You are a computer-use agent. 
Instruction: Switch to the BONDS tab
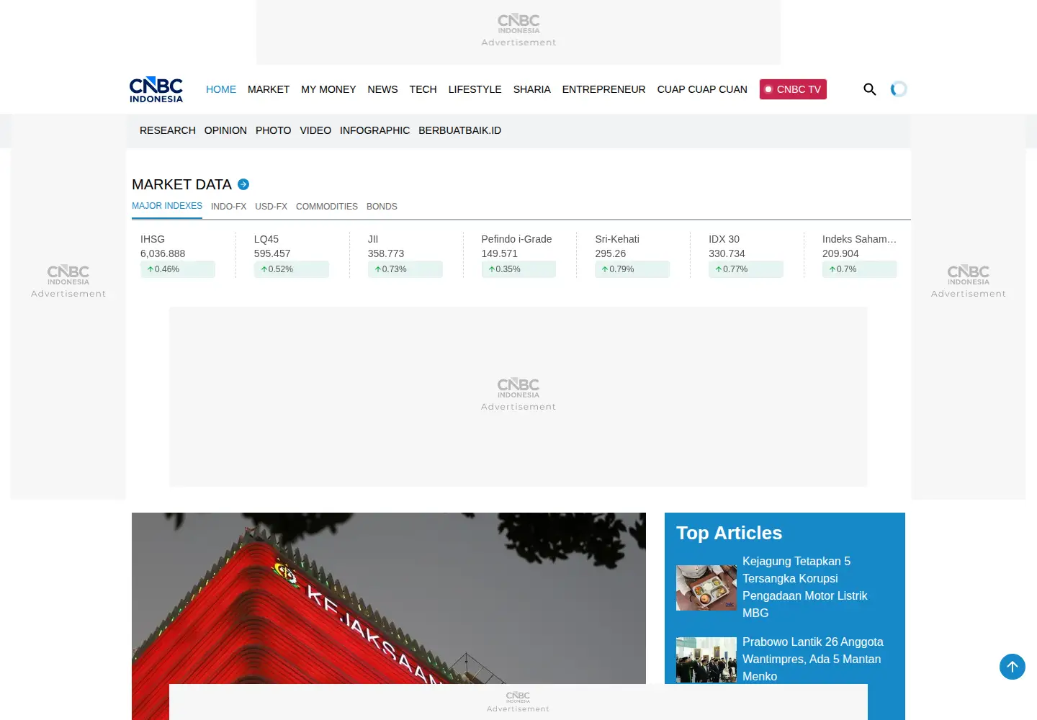pyautogui.click(x=382, y=207)
